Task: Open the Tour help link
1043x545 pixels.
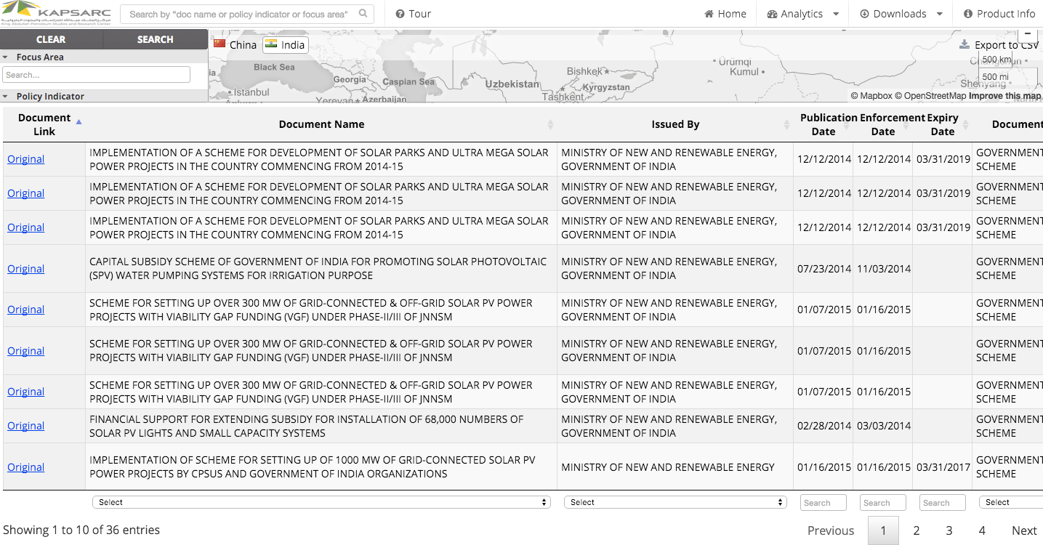Action: (x=414, y=14)
